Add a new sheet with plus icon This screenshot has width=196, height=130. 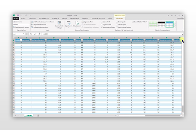38,116
